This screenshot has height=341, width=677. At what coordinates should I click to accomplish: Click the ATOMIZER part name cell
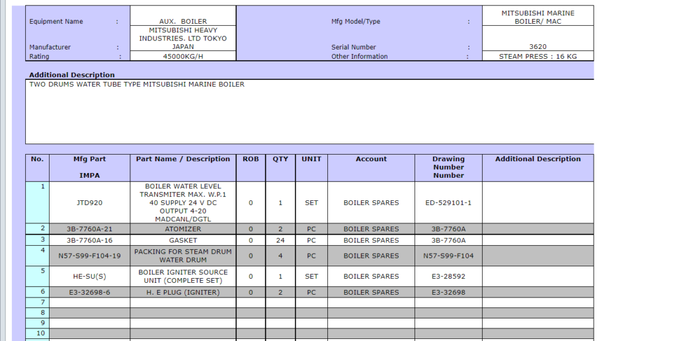coord(183,229)
